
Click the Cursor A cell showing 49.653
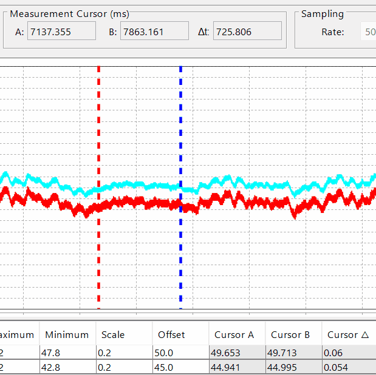tap(237, 353)
